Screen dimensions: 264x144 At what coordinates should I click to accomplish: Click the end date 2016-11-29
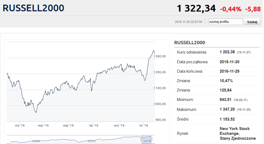229,71
